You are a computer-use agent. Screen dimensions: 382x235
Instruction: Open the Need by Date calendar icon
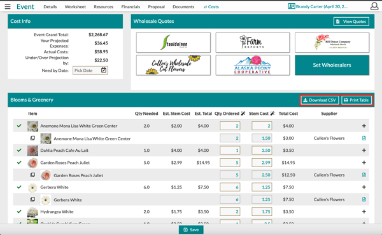[104, 70]
